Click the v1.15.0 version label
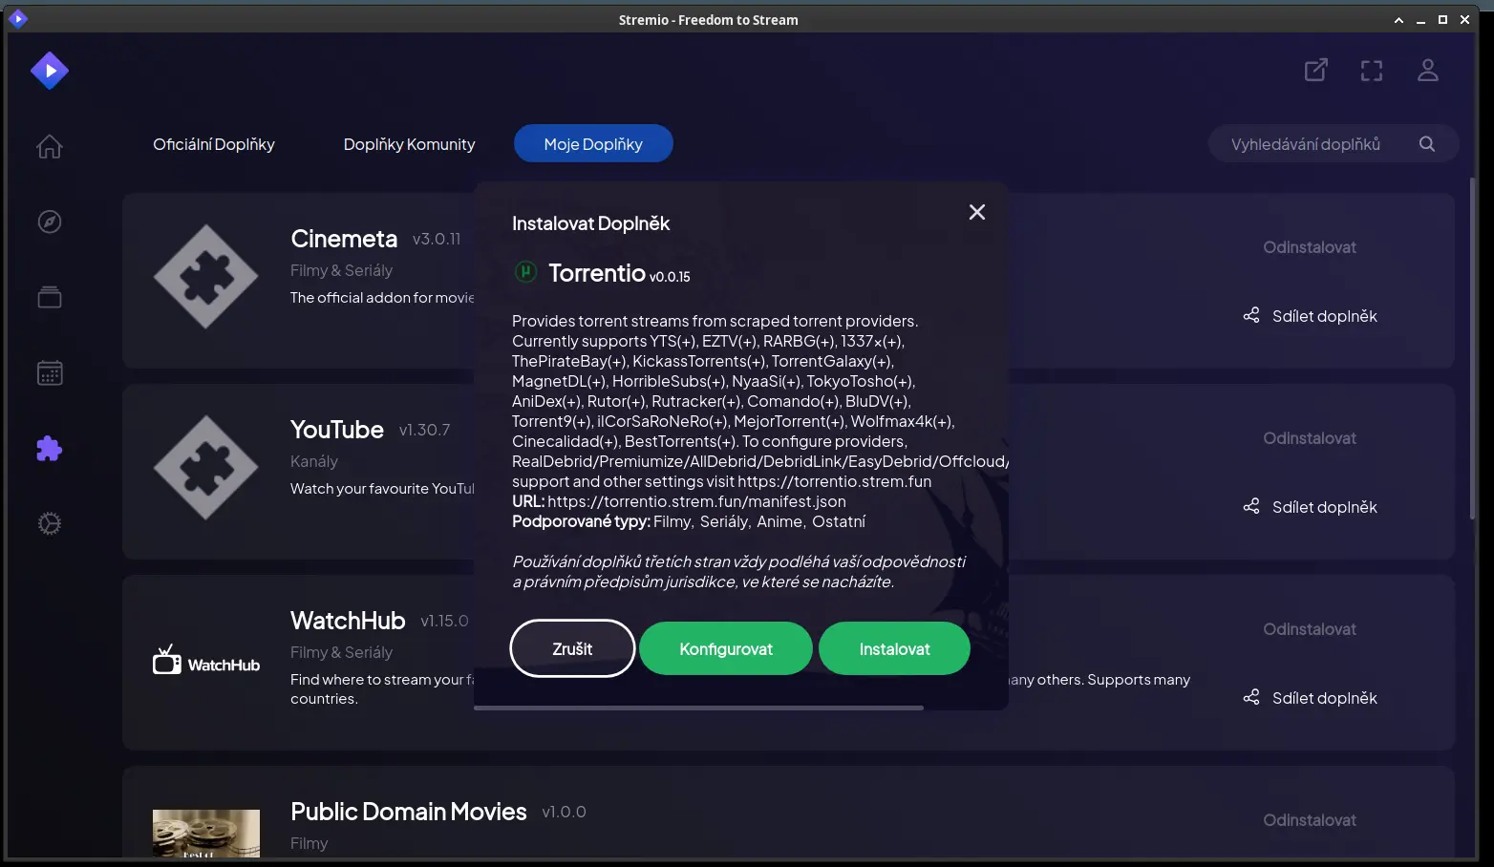Image resolution: width=1494 pixels, height=867 pixels. [x=444, y=621]
